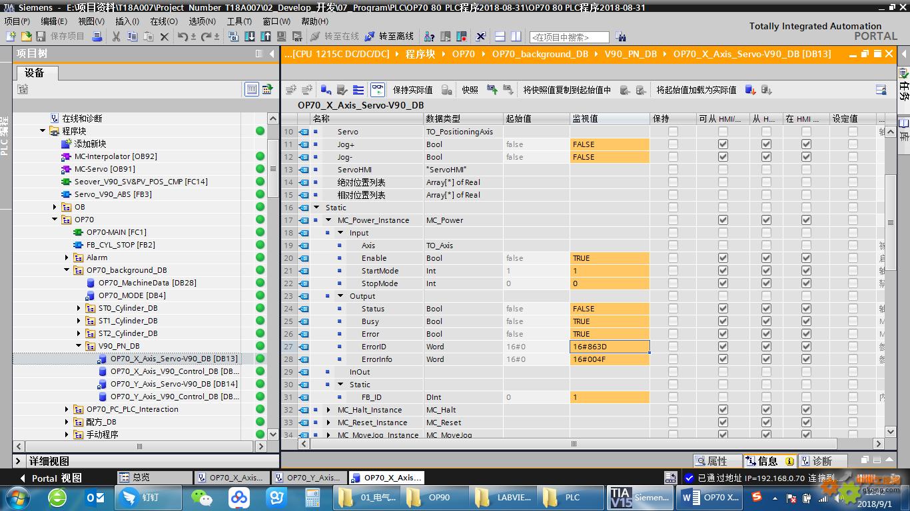The image size is (910, 511).
Task: Click 将起始值加载为实际值 button
Action: coord(696,90)
